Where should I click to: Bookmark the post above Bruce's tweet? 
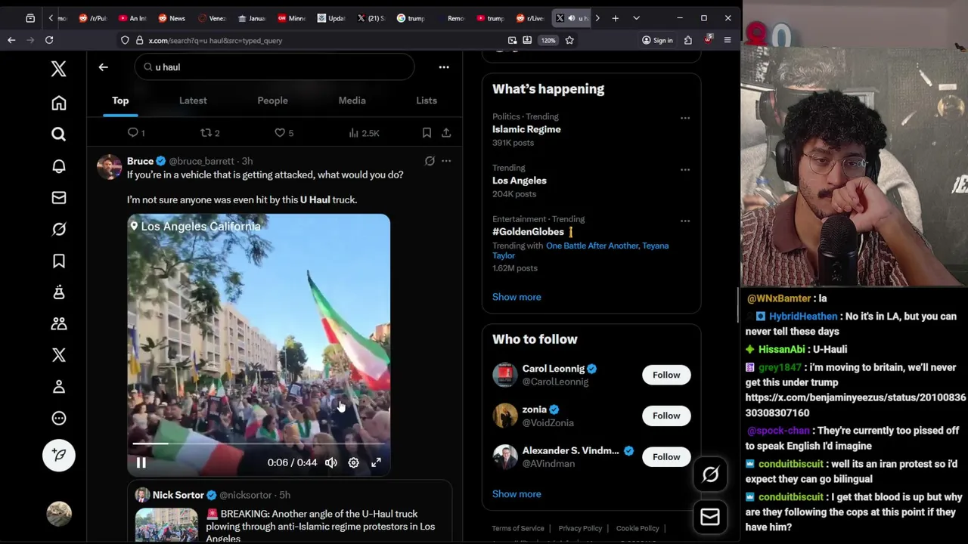(x=427, y=133)
